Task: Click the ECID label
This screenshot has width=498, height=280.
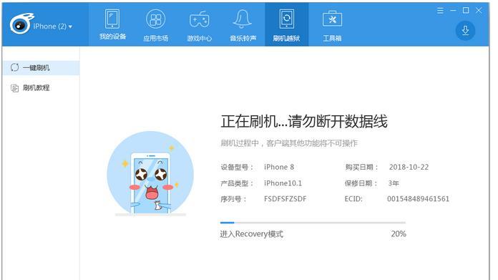Action: (353, 199)
